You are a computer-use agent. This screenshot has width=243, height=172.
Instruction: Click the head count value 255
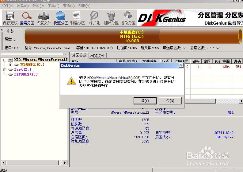pos(146,124)
